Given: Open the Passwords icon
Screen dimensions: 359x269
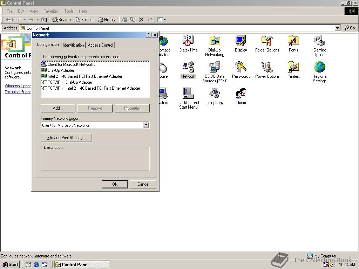Looking at the screenshot, I should pyautogui.click(x=241, y=70).
